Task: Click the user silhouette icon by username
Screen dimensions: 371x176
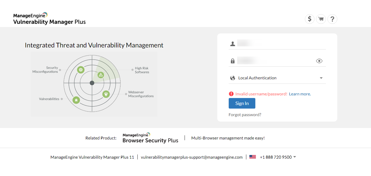Action: click(x=233, y=44)
